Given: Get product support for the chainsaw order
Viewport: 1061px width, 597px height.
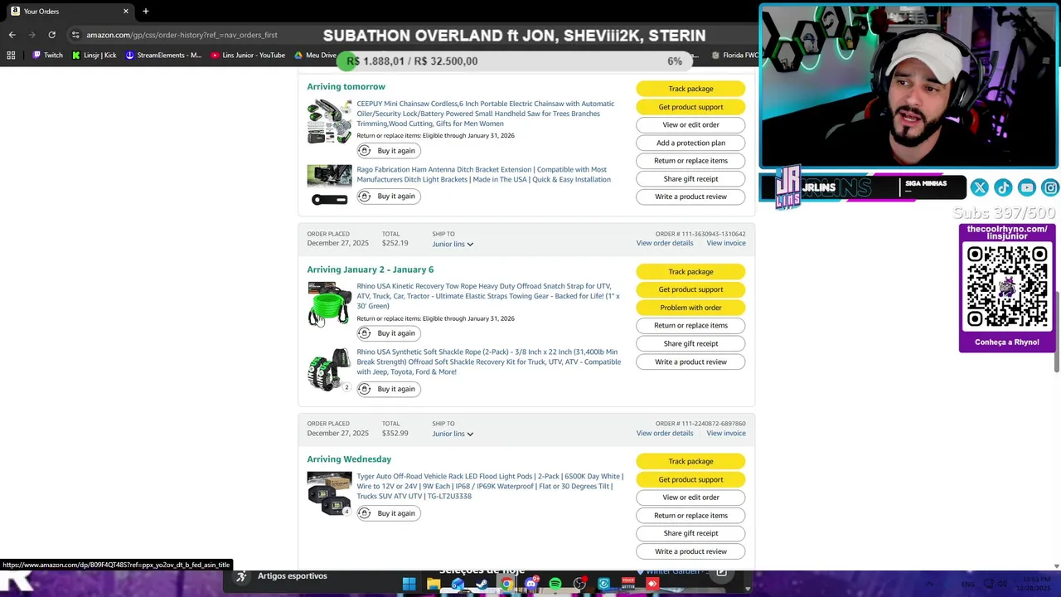Looking at the screenshot, I should [x=690, y=107].
